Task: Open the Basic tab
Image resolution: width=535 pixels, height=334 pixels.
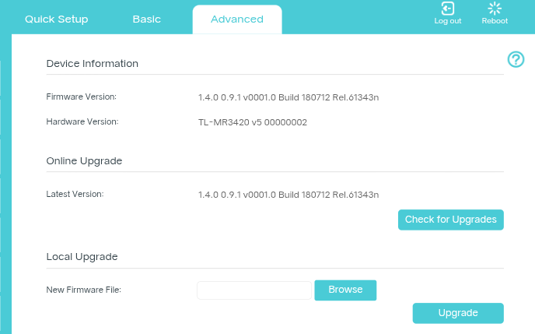Action: pos(147,19)
